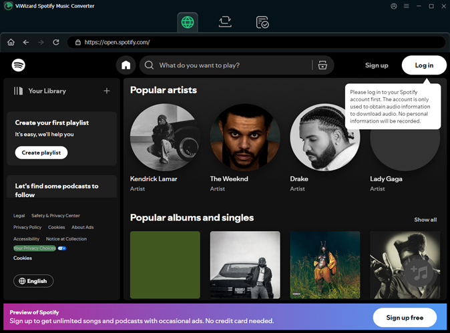This screenshot has height=333, width=450.
Task: Collapse Your Library panel
Action: pyautogui.click(x=19, y=91)
